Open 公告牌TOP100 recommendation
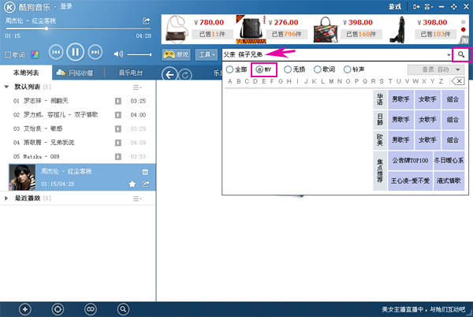 [410, 160]
